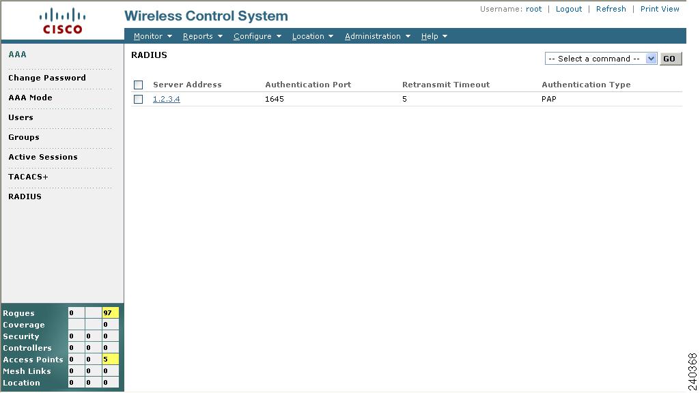700x393 pixels.
Task: Click the Mesh Links alarm summary label
Action: point(27,371)
